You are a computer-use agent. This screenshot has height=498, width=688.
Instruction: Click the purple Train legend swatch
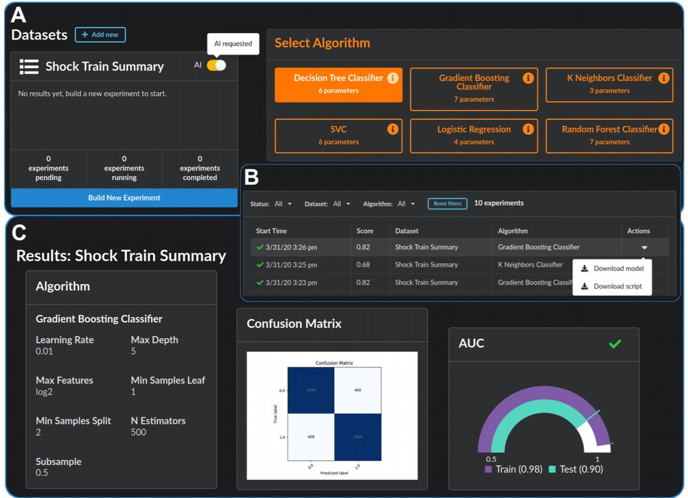click(488, 469)
